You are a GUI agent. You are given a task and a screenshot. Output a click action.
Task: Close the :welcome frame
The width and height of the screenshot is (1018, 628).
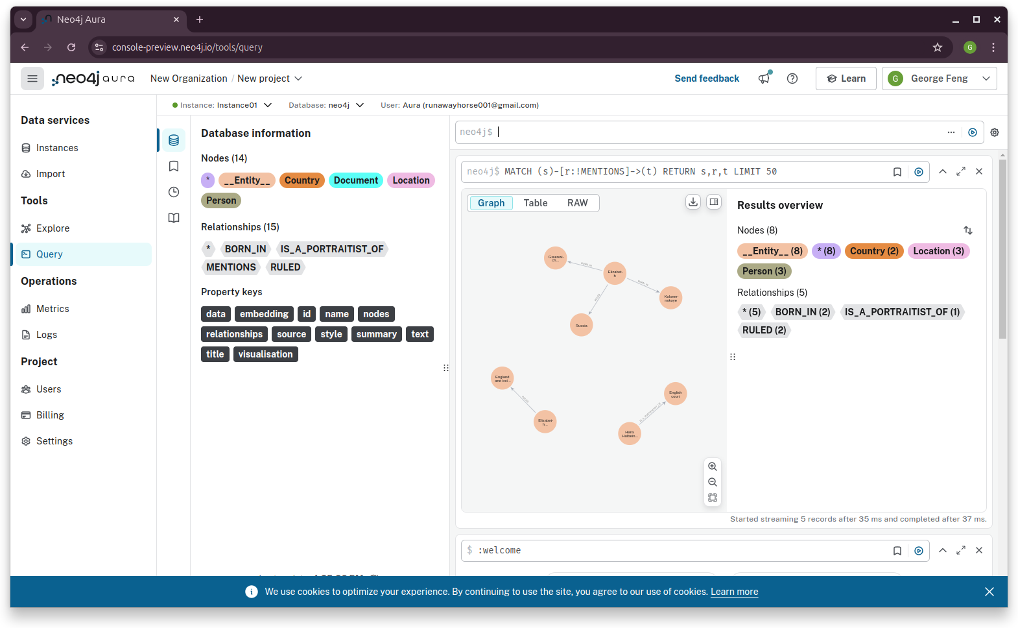[x=979, y=550]
